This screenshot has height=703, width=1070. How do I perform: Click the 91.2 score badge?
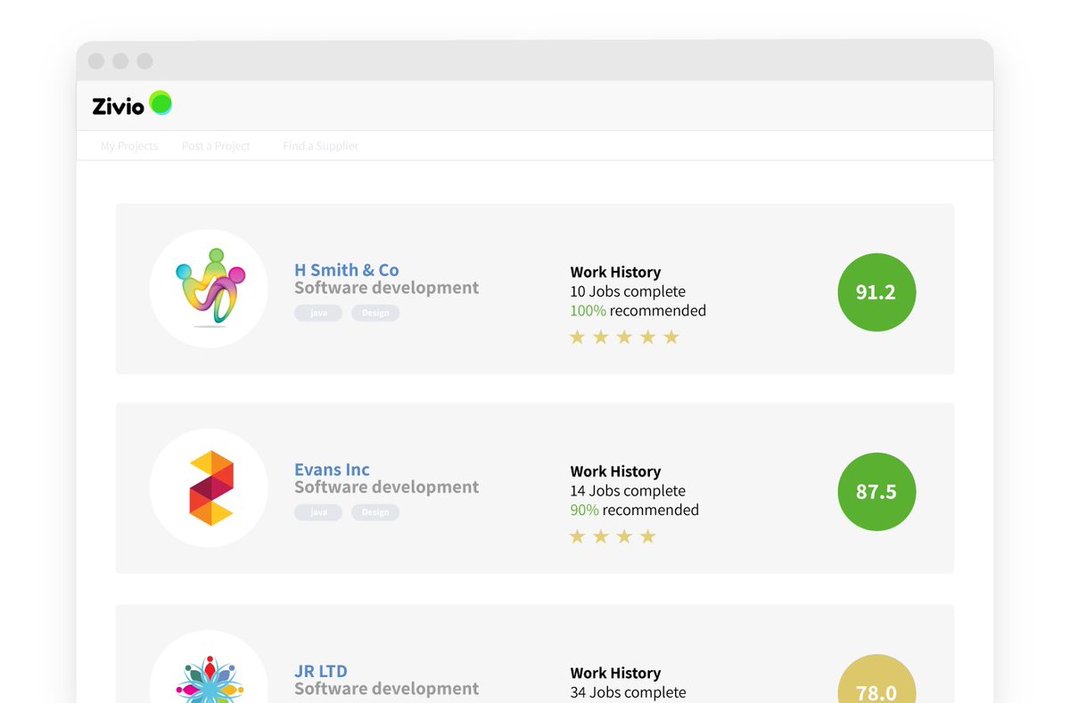pos(877,292)
